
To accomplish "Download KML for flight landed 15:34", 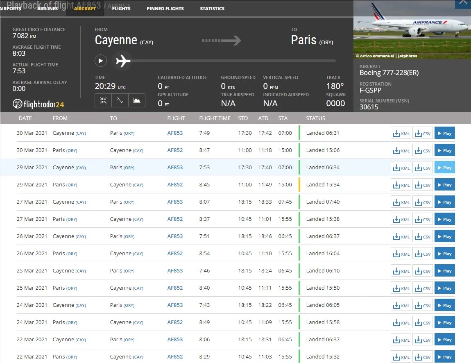I will (401, 185).
